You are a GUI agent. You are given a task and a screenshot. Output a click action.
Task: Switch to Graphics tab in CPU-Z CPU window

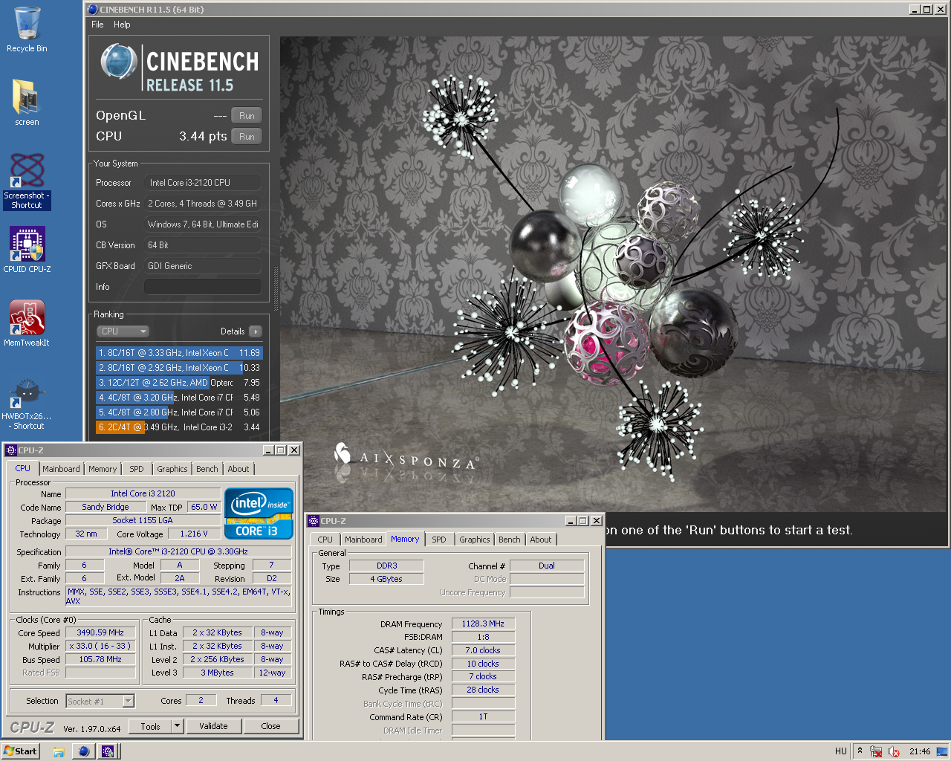pyautogui.click(x=172, y=469)
